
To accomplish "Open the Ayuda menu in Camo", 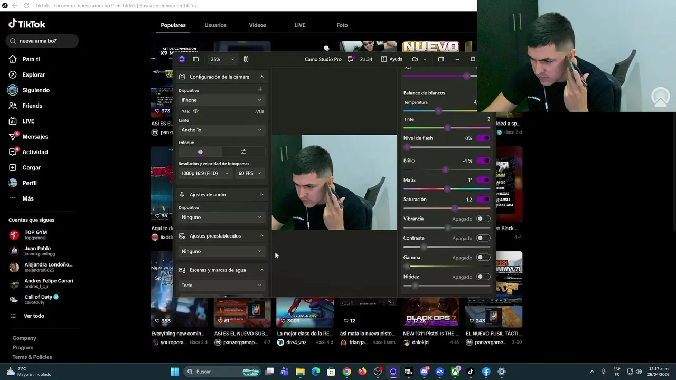I will 392,59.
